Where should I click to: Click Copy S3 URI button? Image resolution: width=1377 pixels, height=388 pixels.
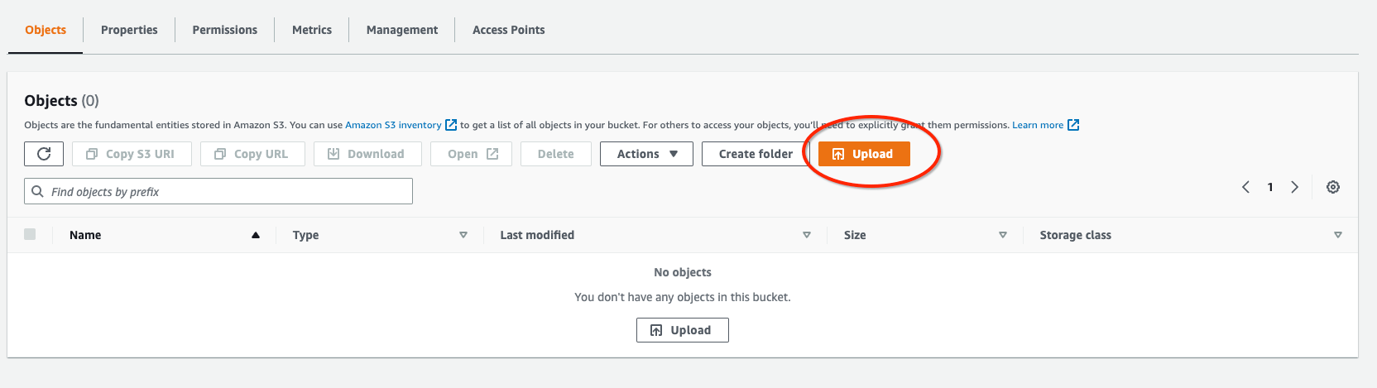[x=132, y=154]
